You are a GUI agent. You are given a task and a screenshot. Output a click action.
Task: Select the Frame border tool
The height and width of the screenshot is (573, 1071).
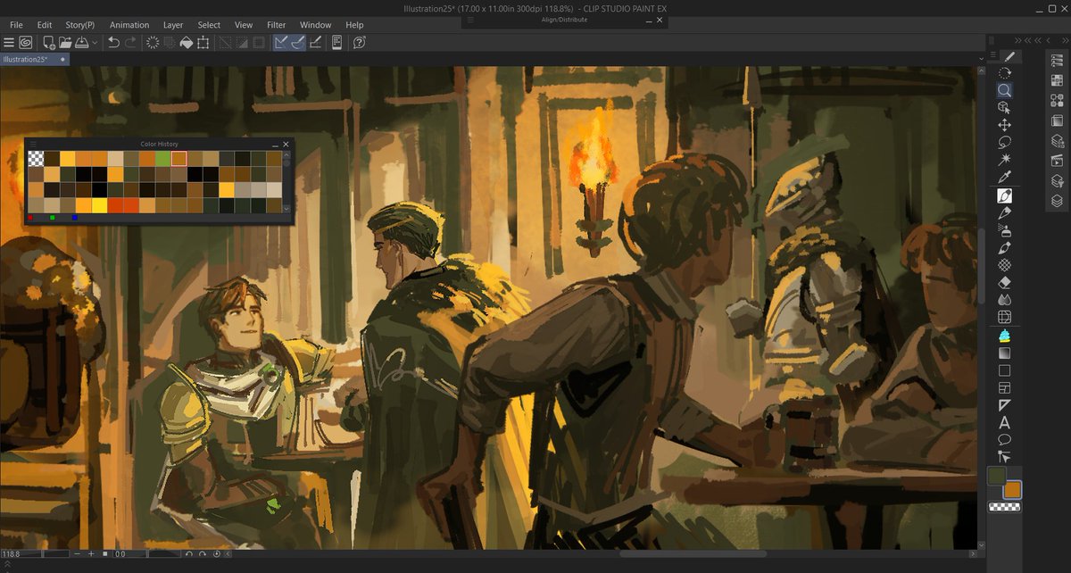(x=1004, y=387)
